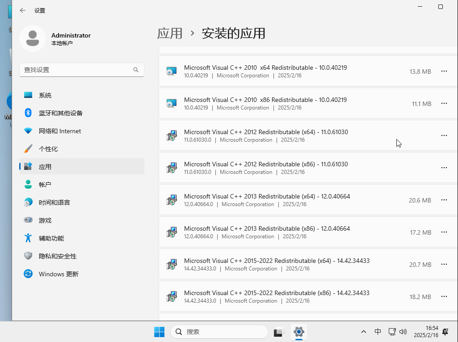Open Windows 更新 settings
458x342 pixels.
click(82, 274)
